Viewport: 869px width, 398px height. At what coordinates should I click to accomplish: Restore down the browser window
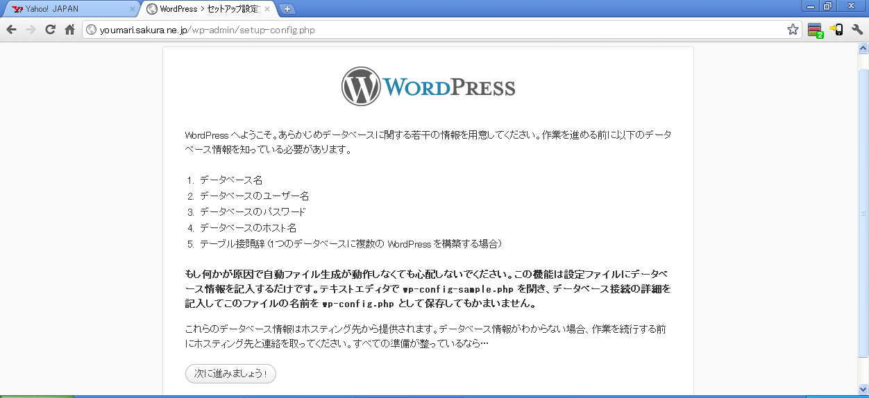click(x=827, y=6)
